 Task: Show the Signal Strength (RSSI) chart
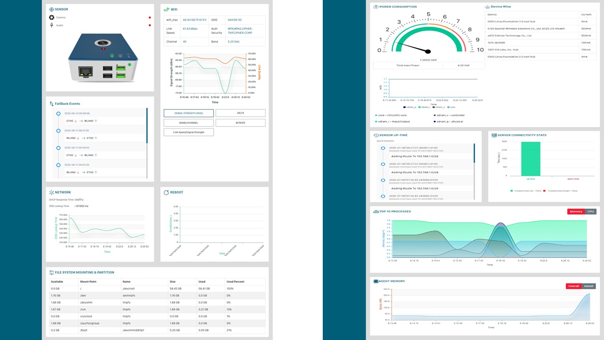tap(188, 113)
